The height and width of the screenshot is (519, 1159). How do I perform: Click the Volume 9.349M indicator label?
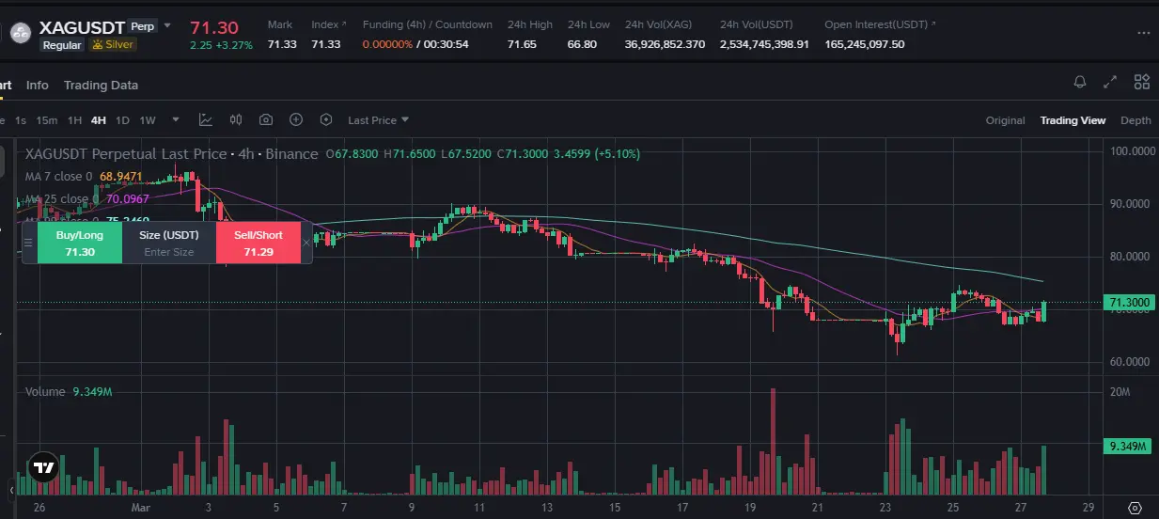pos(69,391)
